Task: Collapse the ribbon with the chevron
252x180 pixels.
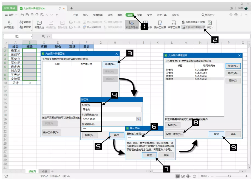Action: coord(246,15)
